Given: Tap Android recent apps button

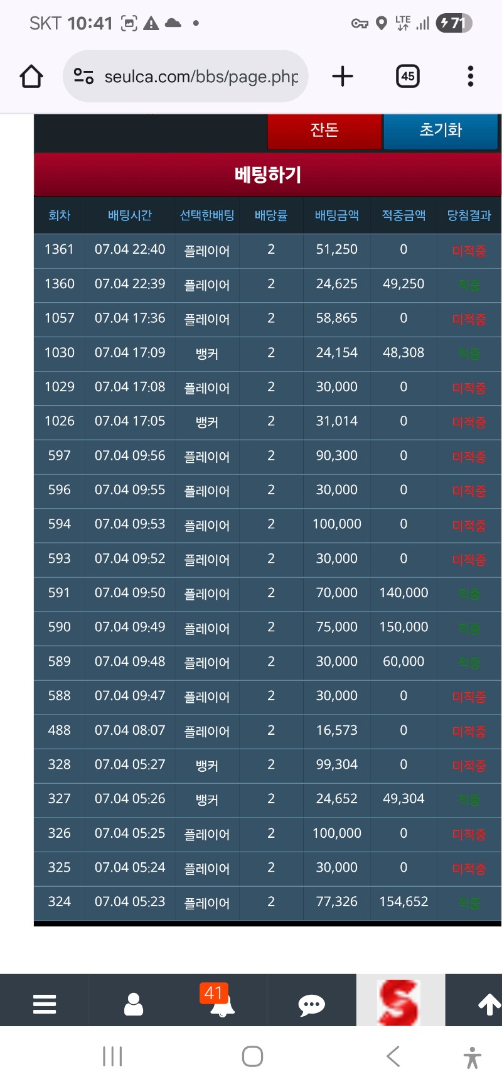Looking at the screenshot, I should [112, 1056].
